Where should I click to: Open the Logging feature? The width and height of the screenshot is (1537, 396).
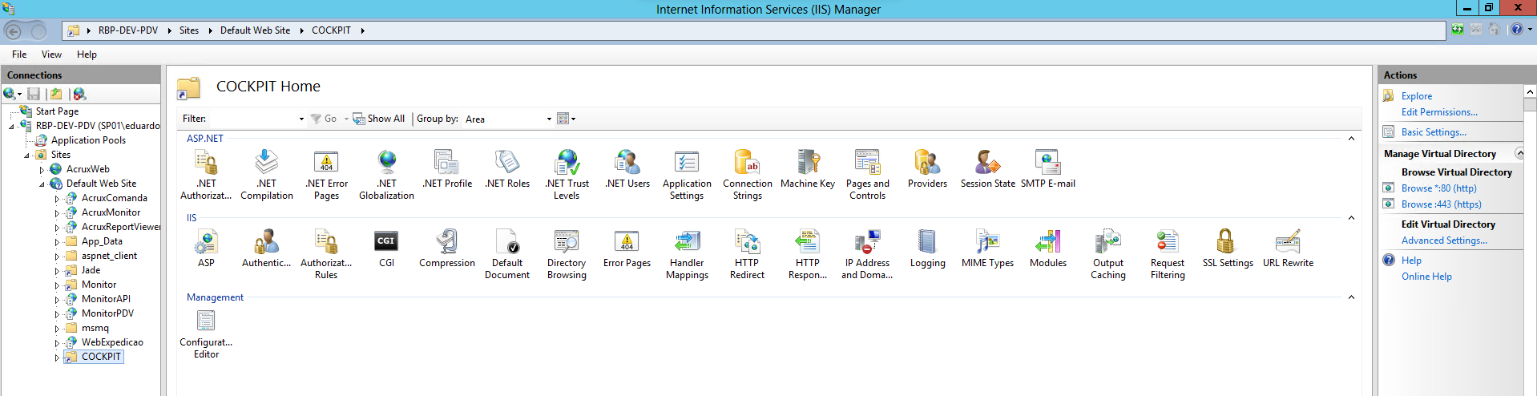click(927, 242)
